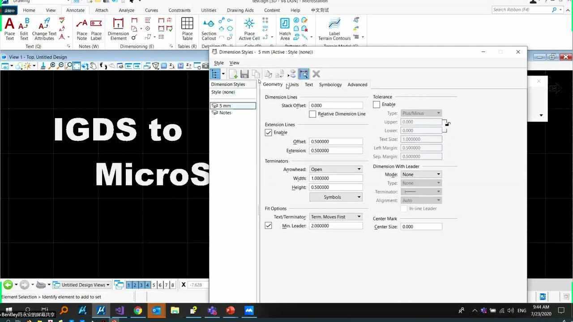Screen dimensions: 573x322
Task: Select the Dimension Element tool
Action: 118,29
